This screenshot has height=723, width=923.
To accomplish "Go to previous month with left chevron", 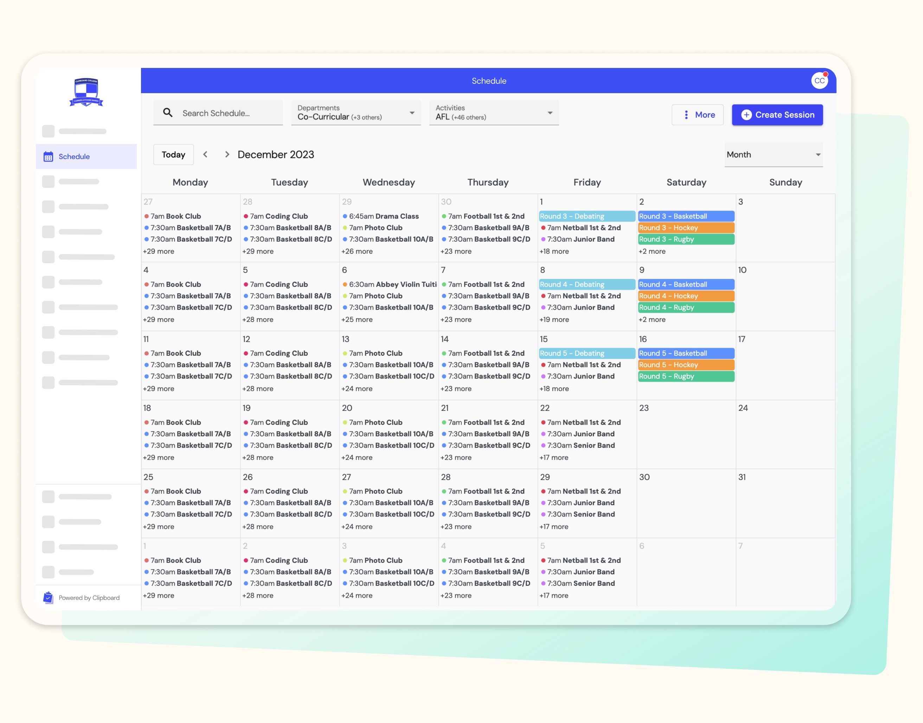I will (x=205, y=154).
